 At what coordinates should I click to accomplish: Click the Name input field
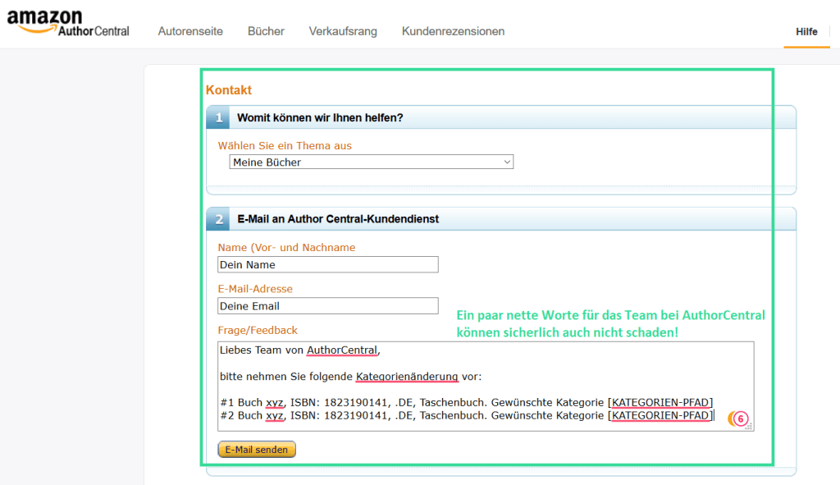point(328,264)
